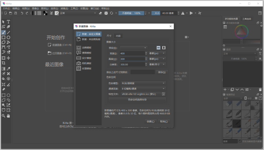Switch to the 内容 tab

point(118,36)
